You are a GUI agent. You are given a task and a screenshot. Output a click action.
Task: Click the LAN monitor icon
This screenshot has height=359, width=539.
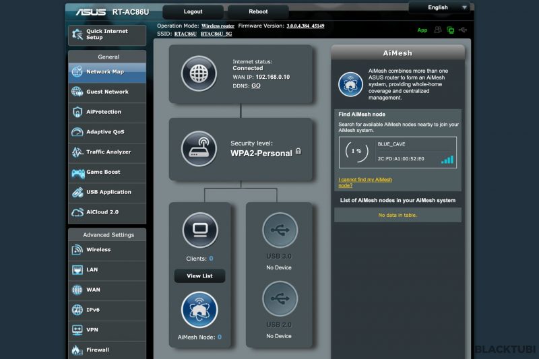tap(77, 269)
